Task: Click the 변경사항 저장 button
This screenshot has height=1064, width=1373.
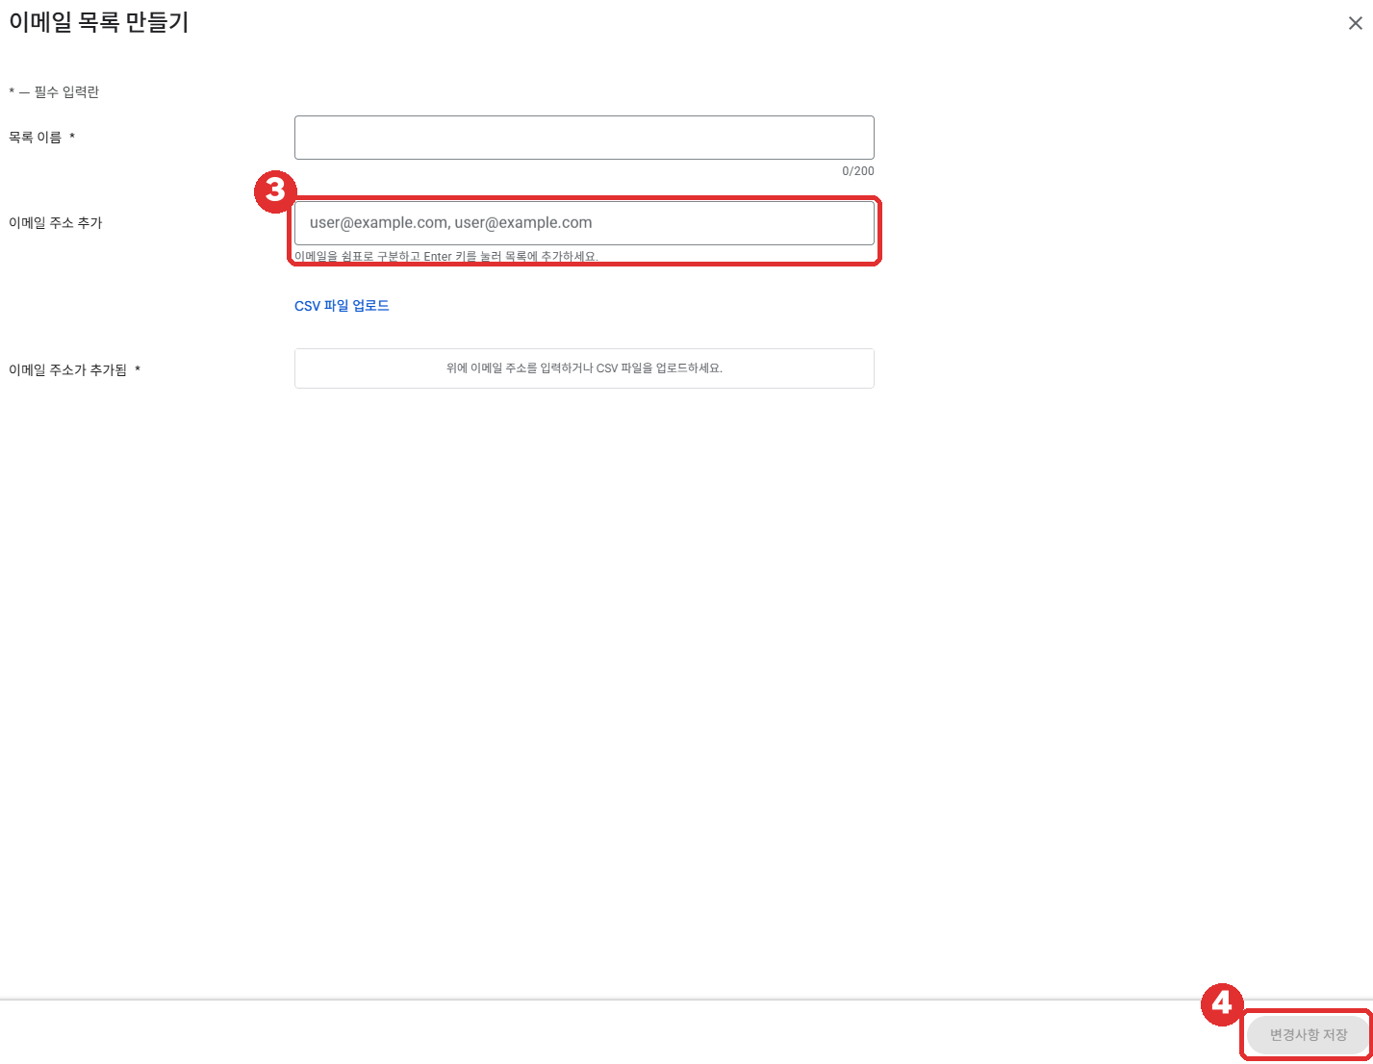Action: coord(1308,1035)
